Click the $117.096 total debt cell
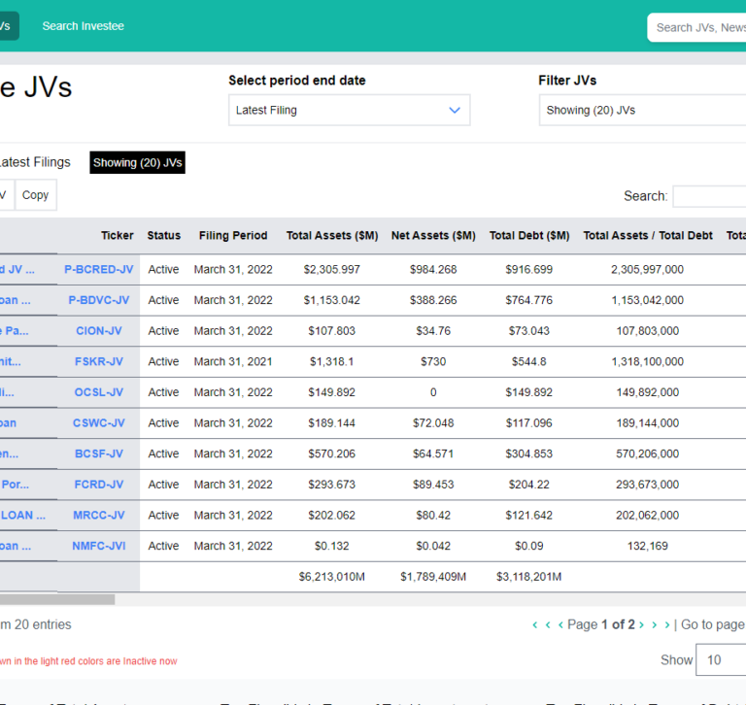Viewport: 746px width, 705px height. point(529,423)
